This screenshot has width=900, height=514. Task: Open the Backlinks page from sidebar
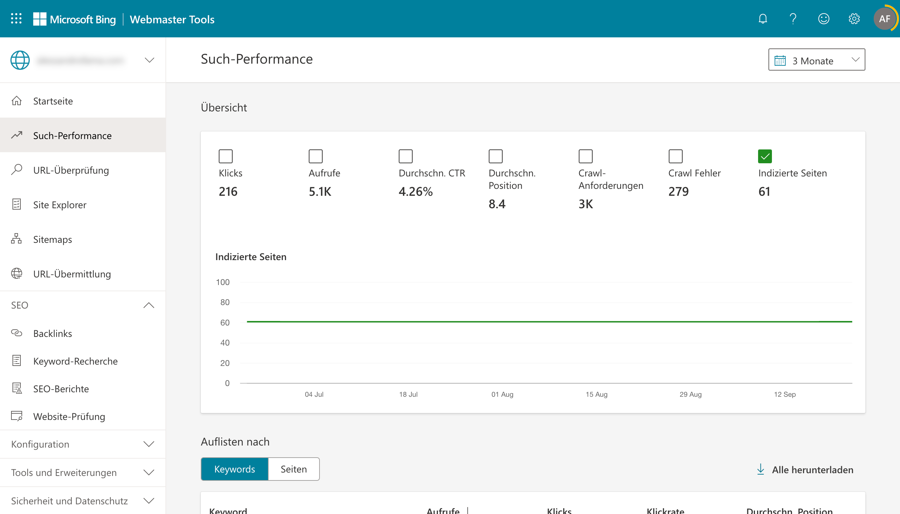coord(53,333)
